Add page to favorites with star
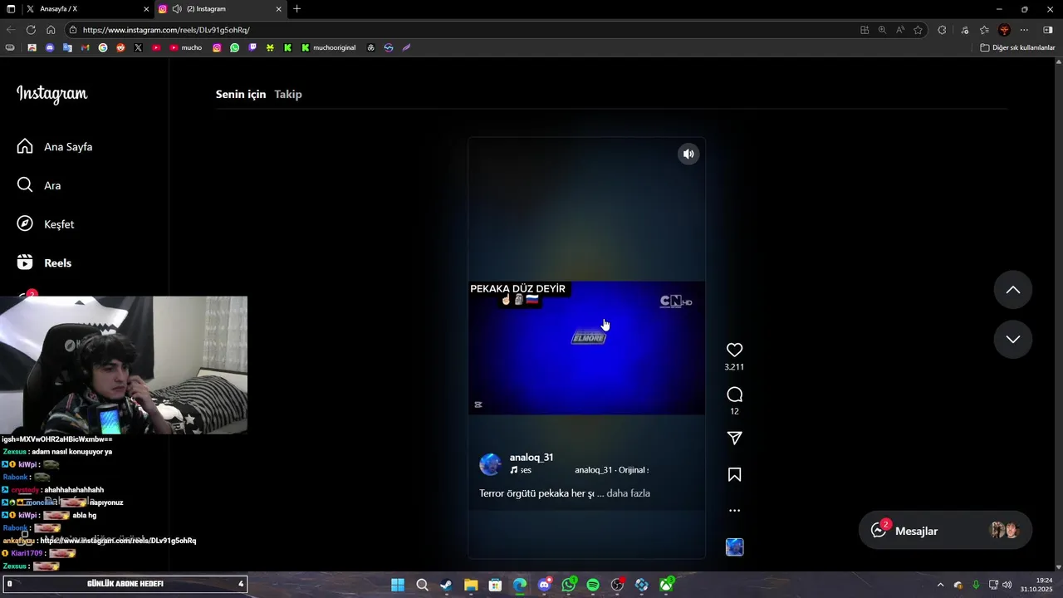The image size is (1063, 598). point(918,30)
